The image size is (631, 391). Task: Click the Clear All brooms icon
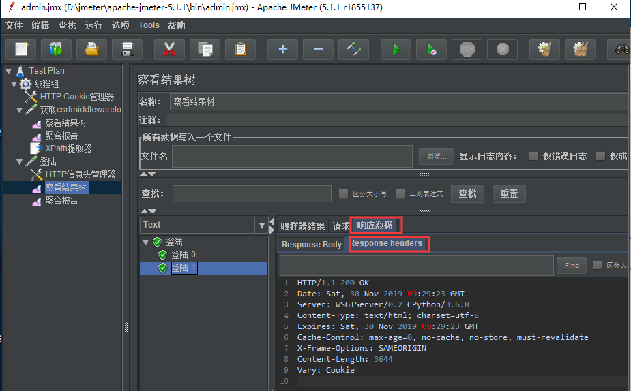(x=581, y=50)
